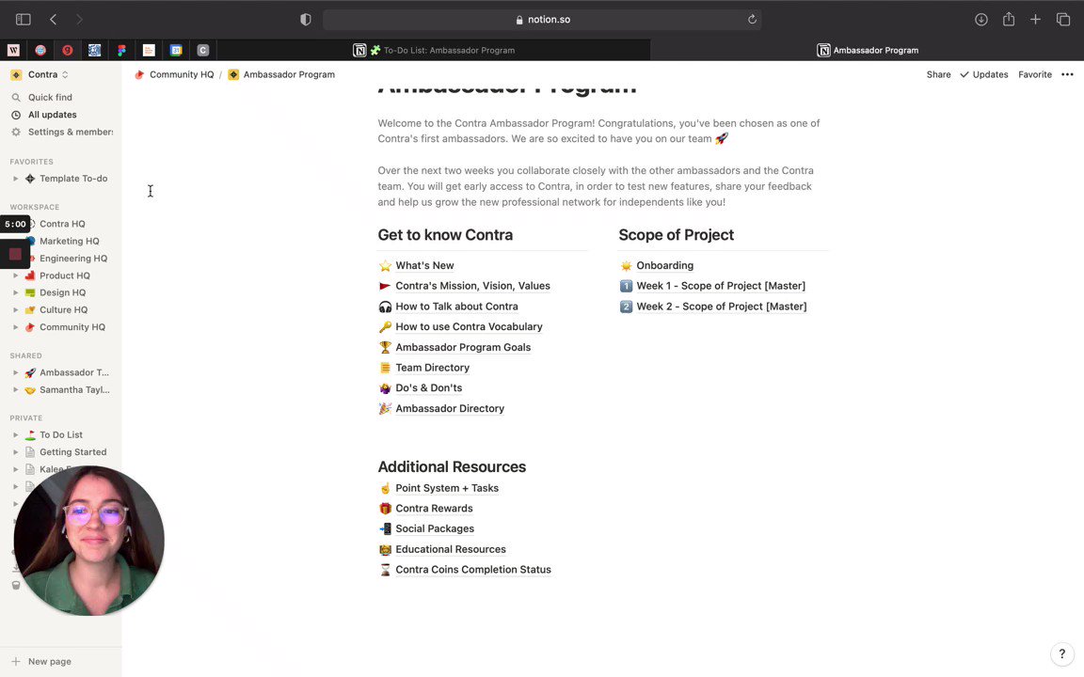Open Contra HQ in the sidebar
Image resolution: width=1084 pixels, height=677 pixels.
(62, 224)
